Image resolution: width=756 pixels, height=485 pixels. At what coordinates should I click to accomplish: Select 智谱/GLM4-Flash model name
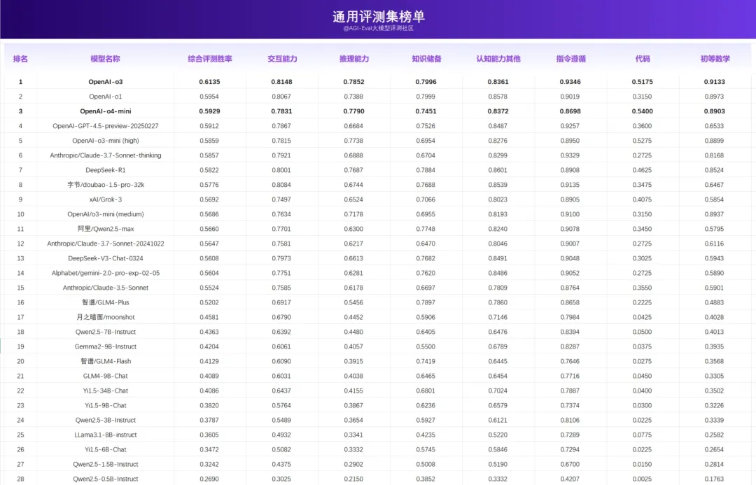point(106,361)
